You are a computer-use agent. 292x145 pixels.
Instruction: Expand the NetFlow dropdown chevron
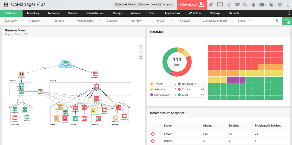[x=148, y=21]
